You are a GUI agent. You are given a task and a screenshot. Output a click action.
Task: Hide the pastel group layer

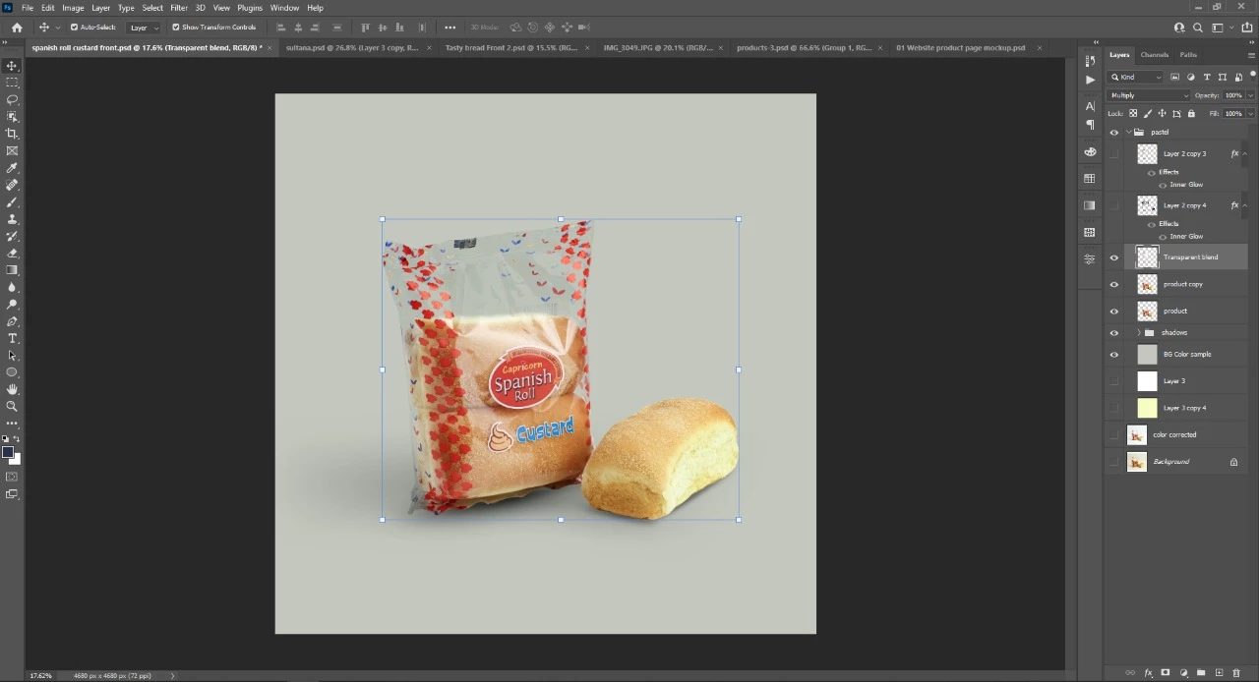(1114, 133)
